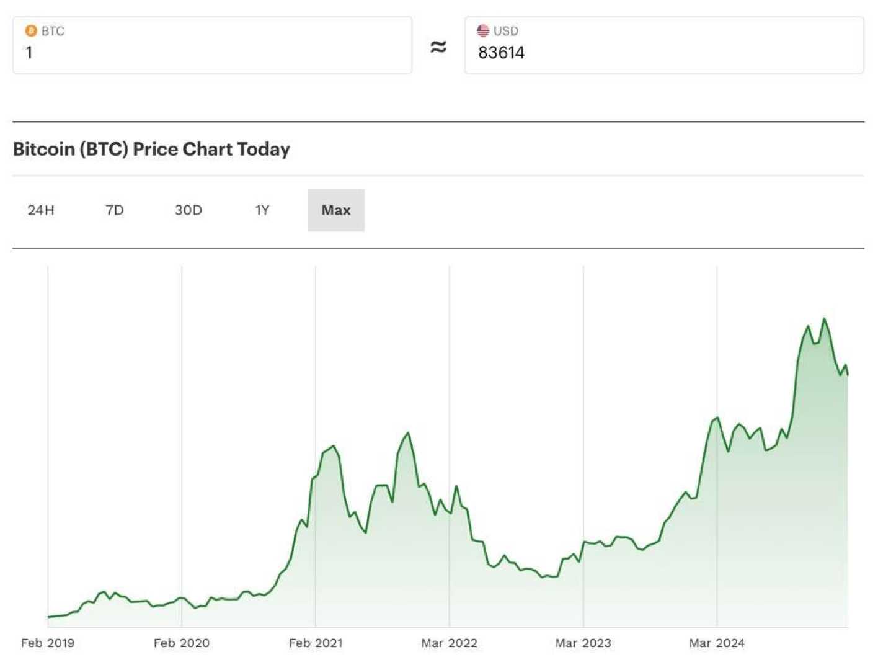Click the Feb 2021 axis label
Screen dimensions: 878x670
316,643
